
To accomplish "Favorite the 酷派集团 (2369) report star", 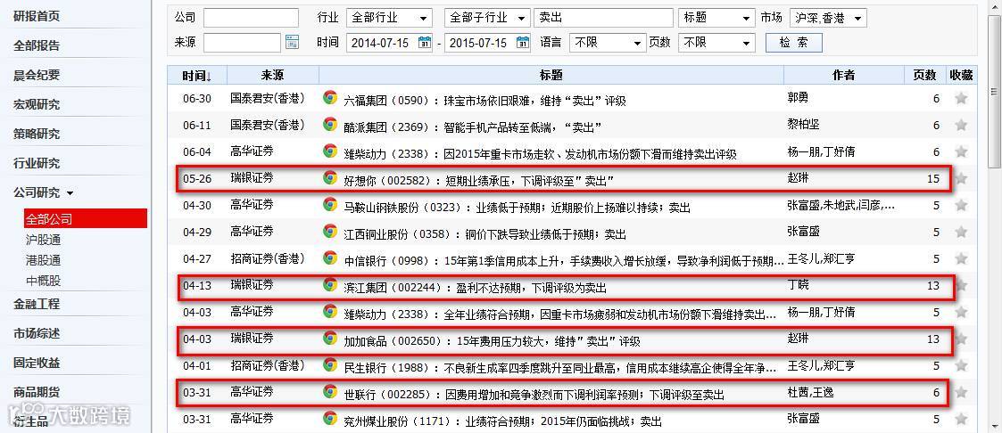I will point(960,126).
